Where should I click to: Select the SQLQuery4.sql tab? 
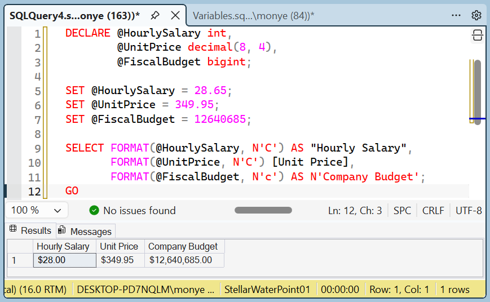74,16
